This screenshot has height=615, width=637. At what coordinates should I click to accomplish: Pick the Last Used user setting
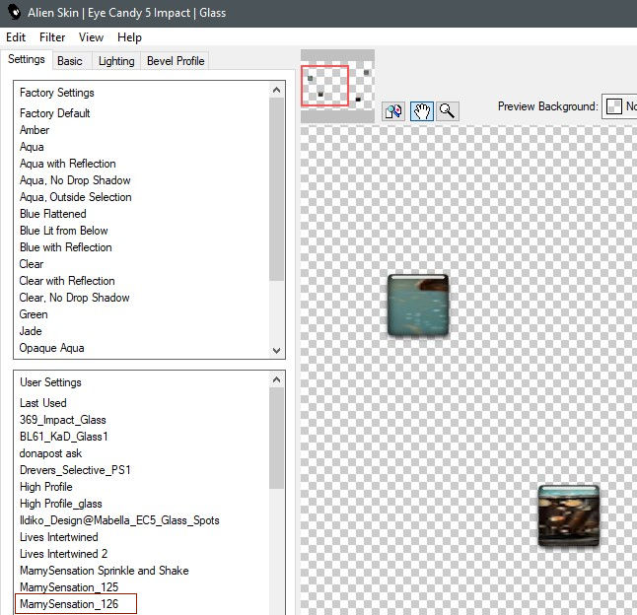click(x=43, y=403)
